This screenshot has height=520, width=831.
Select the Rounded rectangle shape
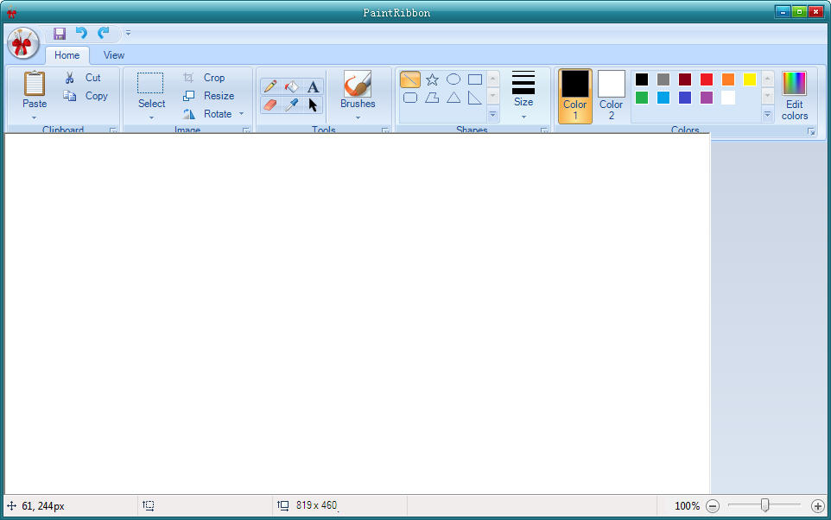click(410, 98)
